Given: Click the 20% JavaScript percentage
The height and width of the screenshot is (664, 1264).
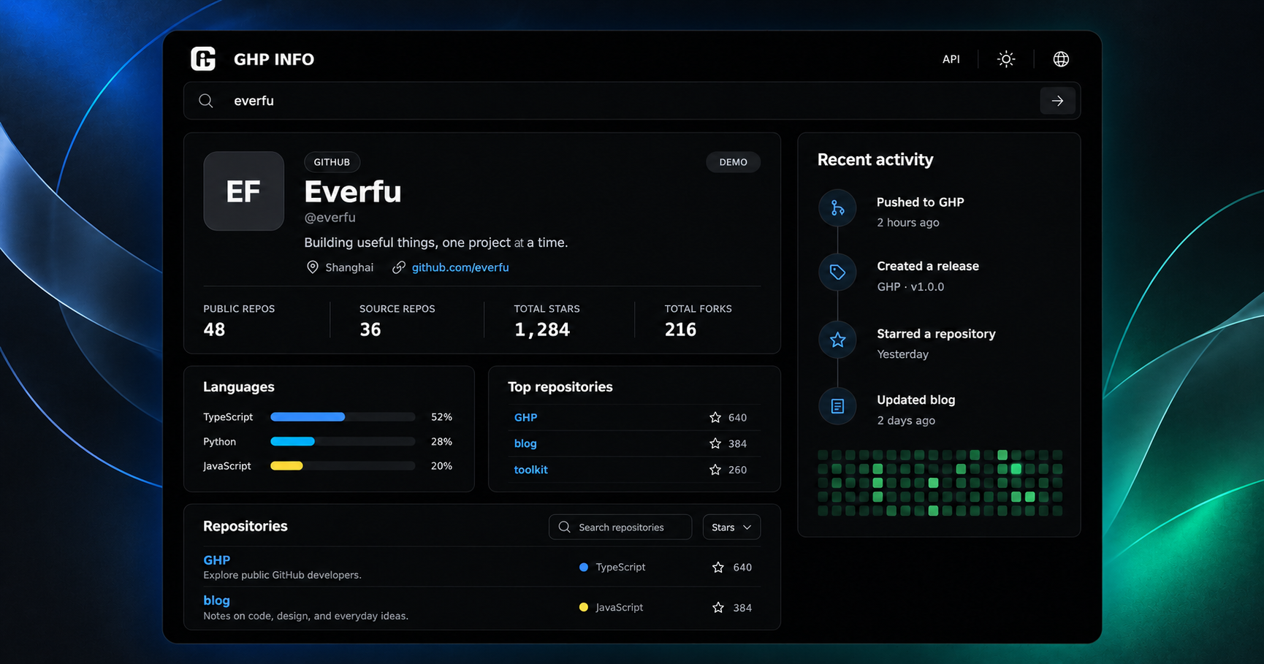Looking at the screenshot, I should point(441,466).
